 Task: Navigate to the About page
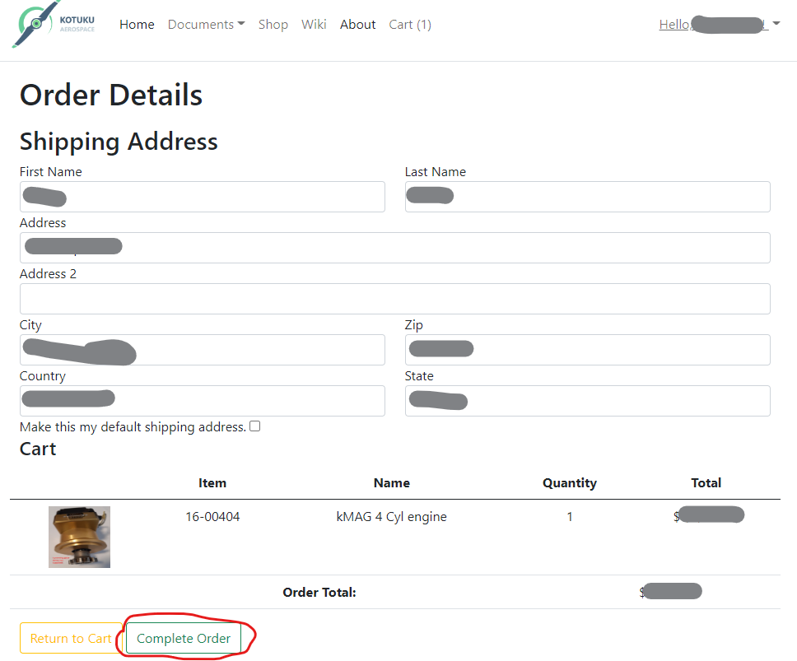[357, 25]
